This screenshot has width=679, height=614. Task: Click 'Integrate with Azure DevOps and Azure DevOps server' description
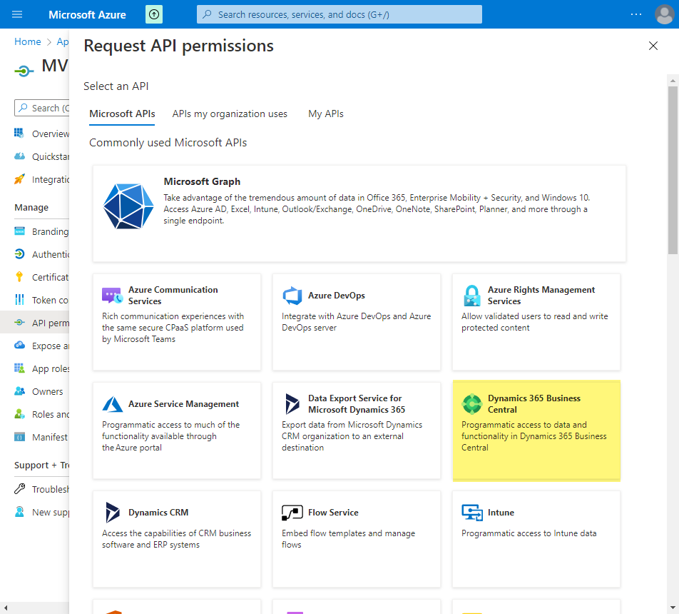[x=357, y=322]
